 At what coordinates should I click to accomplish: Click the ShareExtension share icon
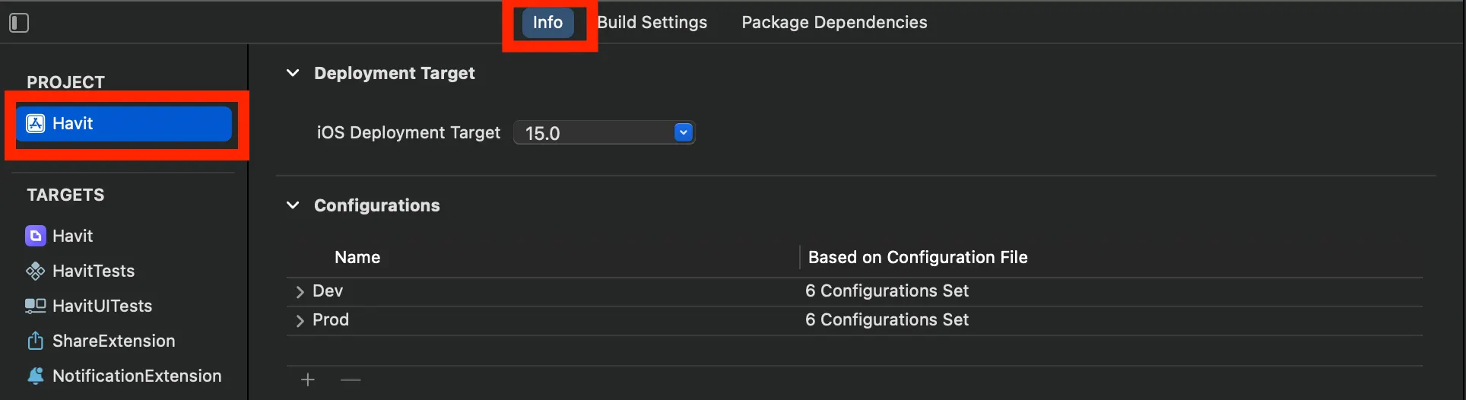(x=36, y=341)
